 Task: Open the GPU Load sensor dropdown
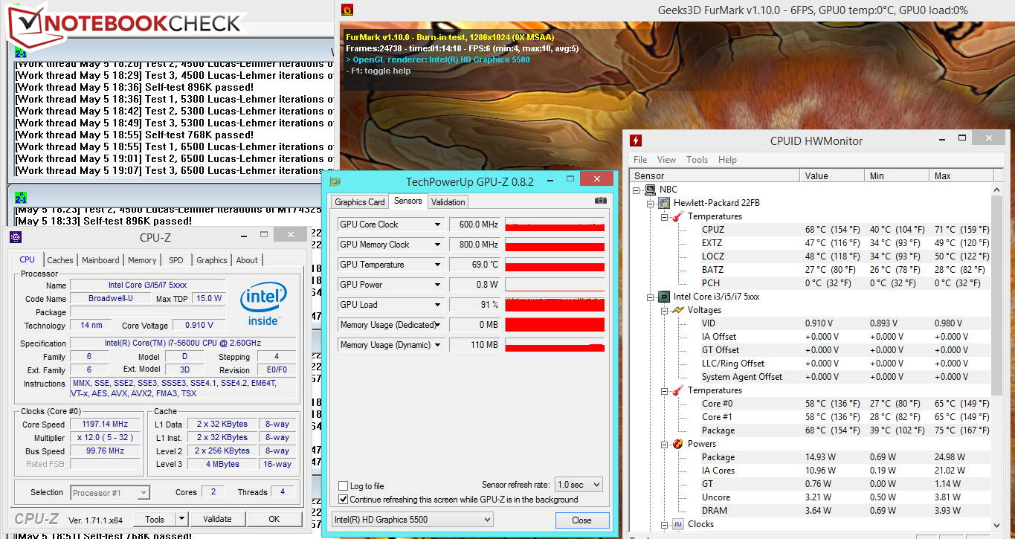point(437,305)
